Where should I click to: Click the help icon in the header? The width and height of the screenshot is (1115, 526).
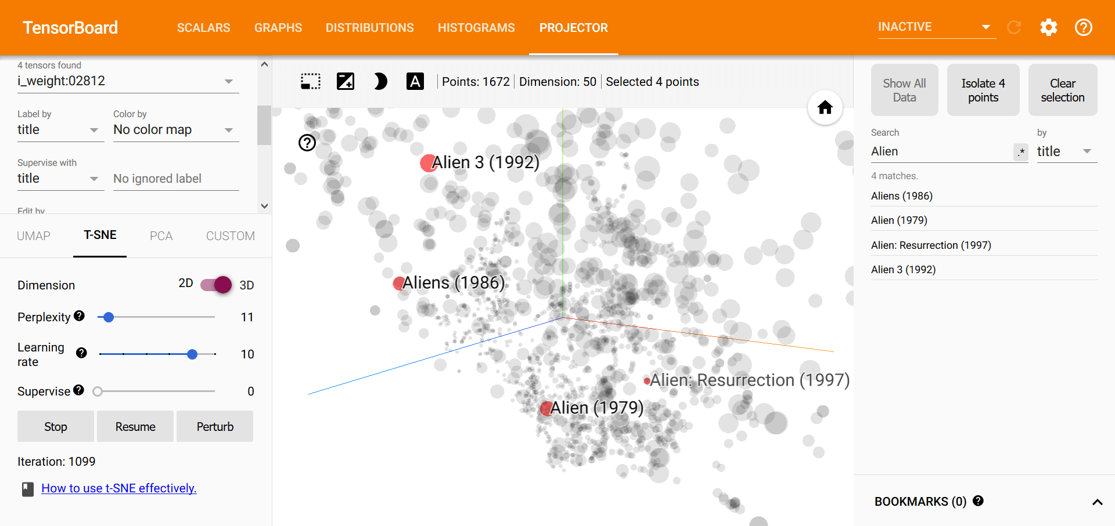coord(1083,27)
